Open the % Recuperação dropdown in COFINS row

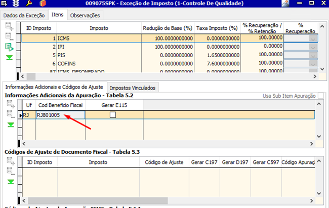(x=313, y=64)
